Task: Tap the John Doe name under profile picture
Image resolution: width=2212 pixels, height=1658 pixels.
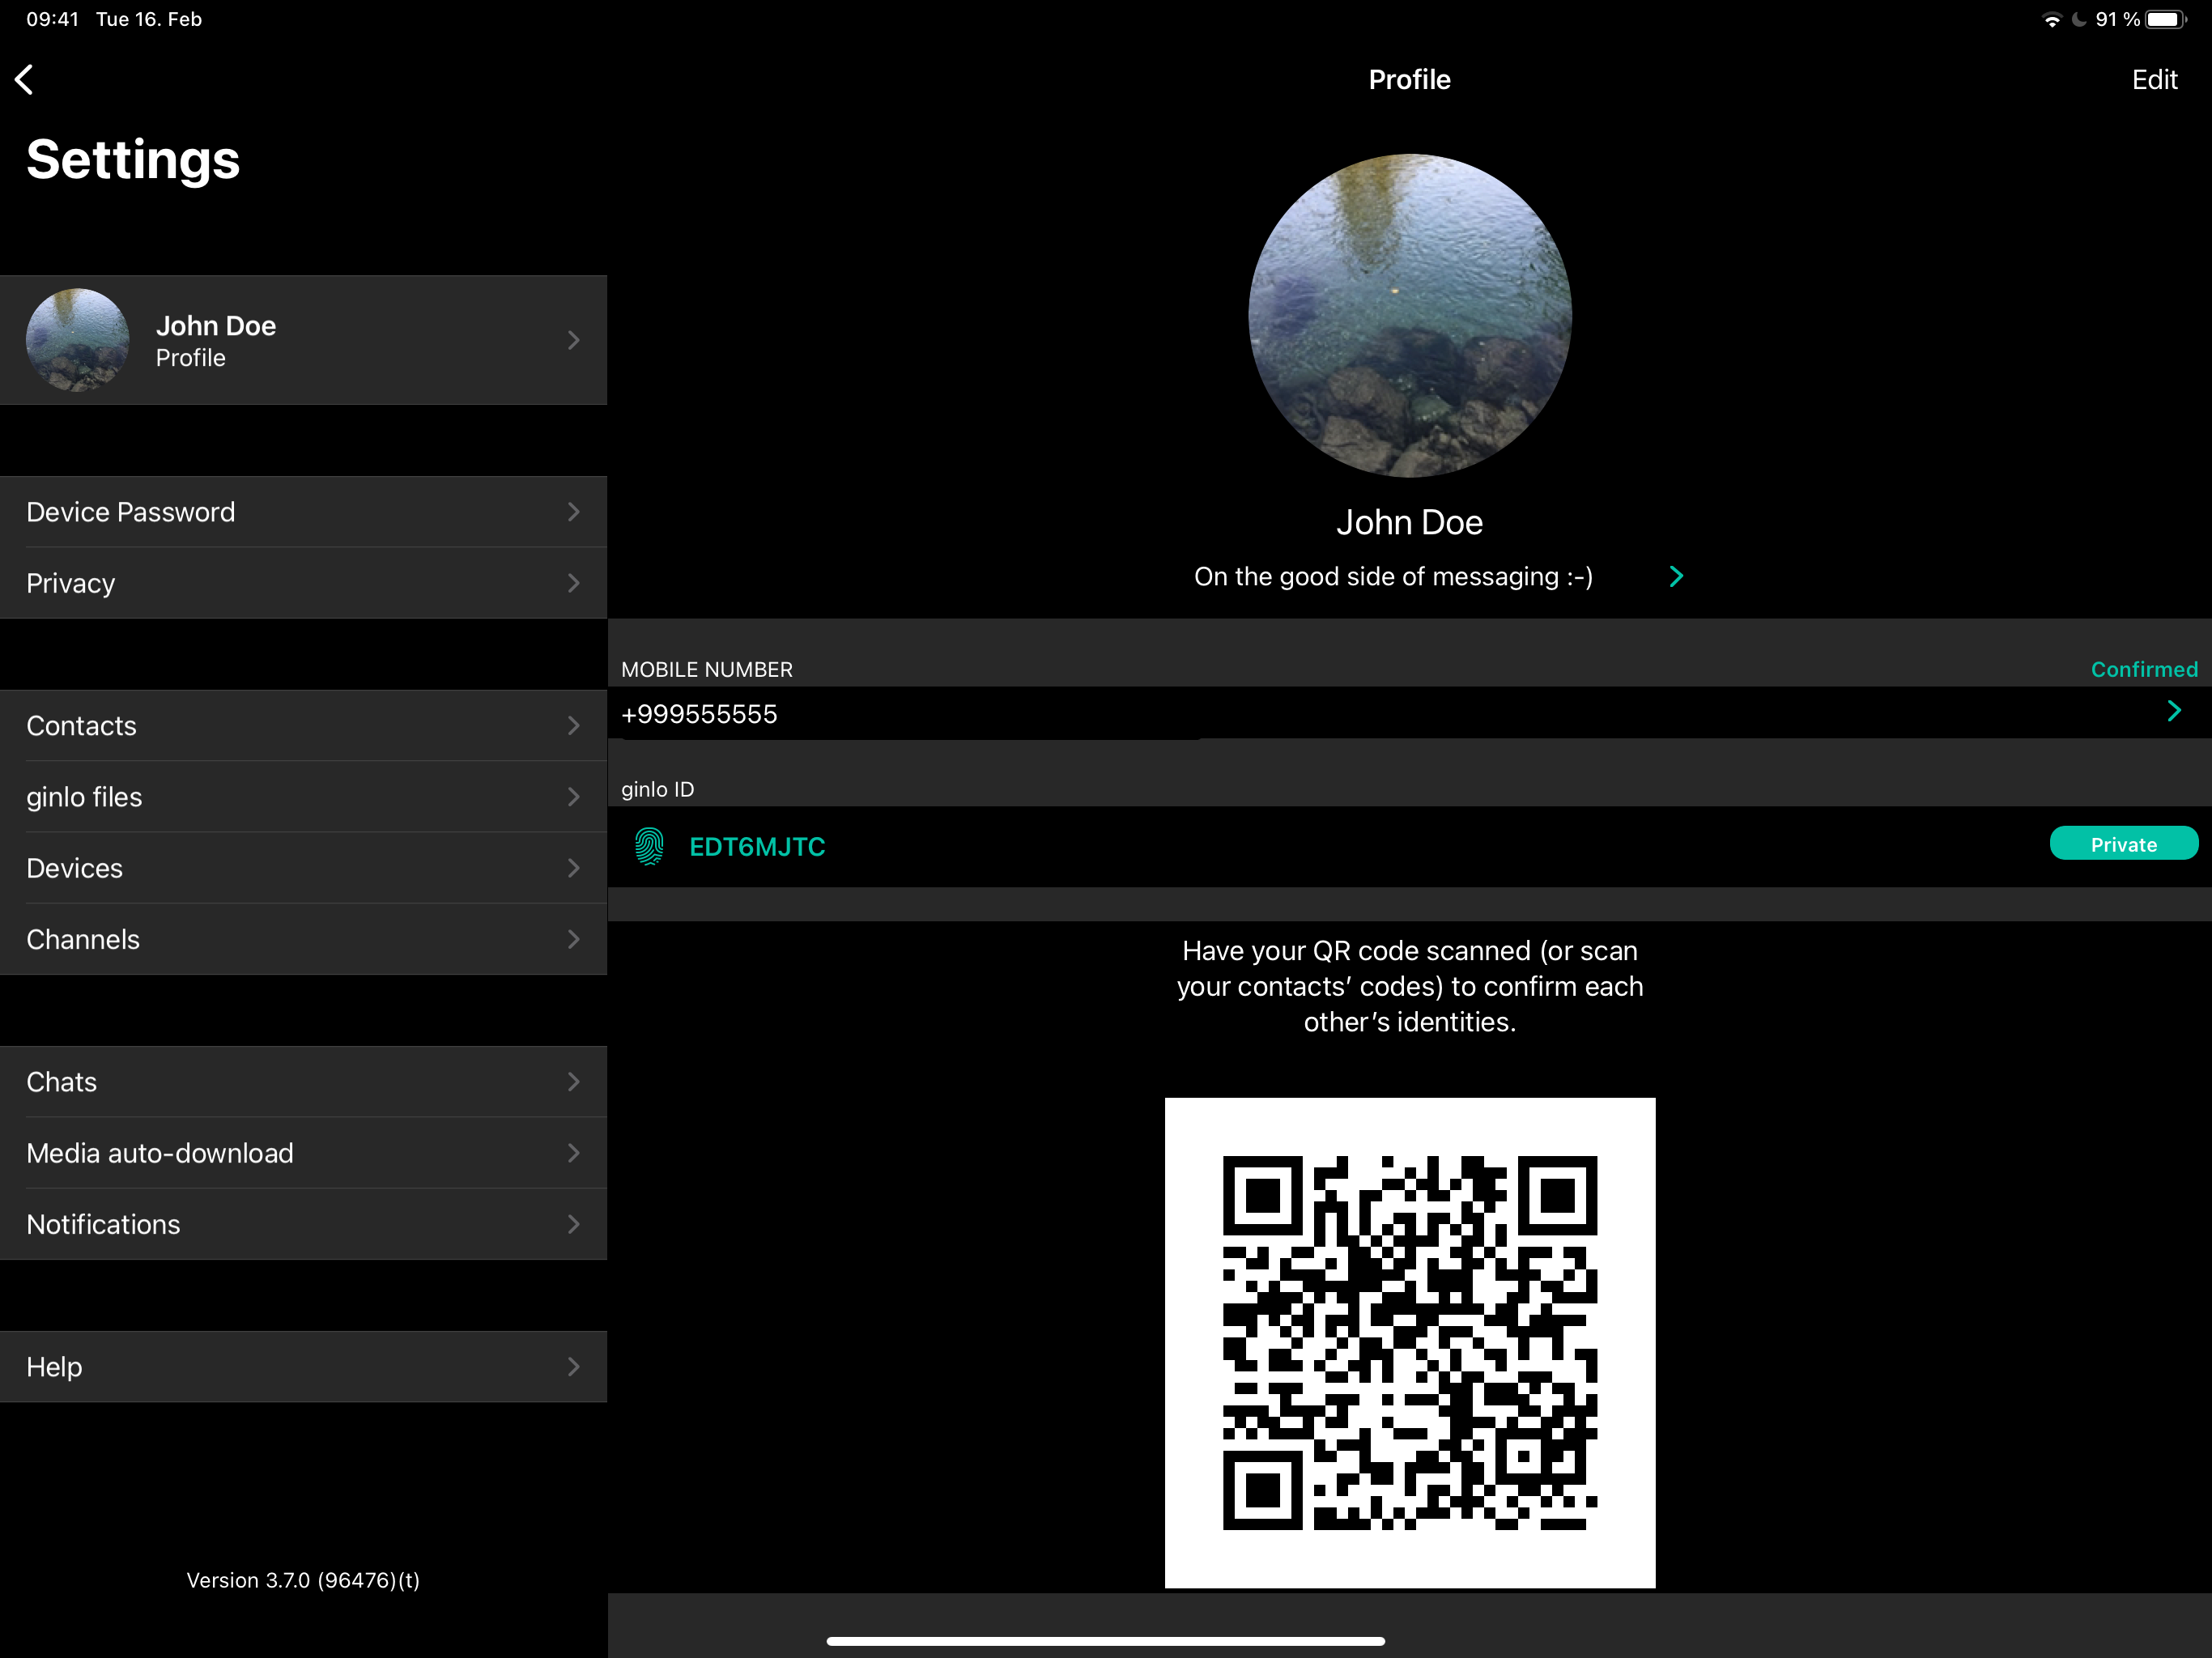Action: 1409,522
